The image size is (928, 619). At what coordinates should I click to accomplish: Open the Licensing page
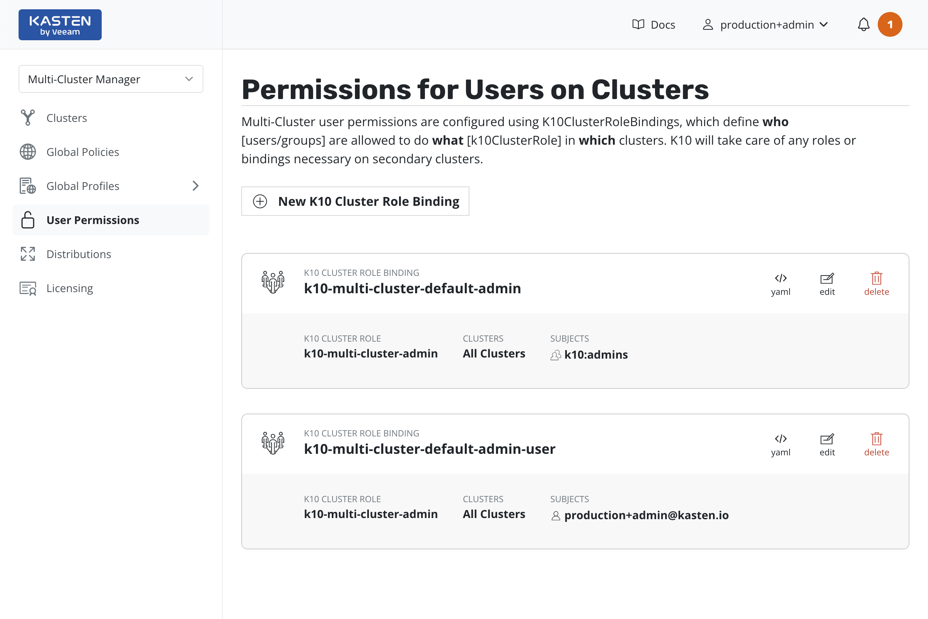[70, 288]
